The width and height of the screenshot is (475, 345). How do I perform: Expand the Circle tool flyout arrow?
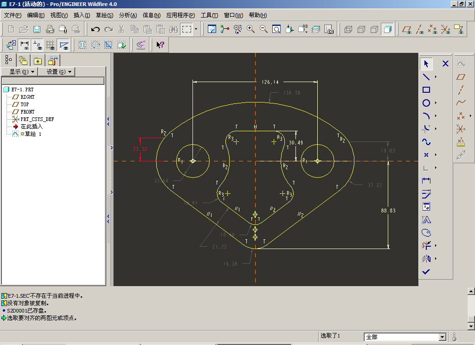(436, 103)
